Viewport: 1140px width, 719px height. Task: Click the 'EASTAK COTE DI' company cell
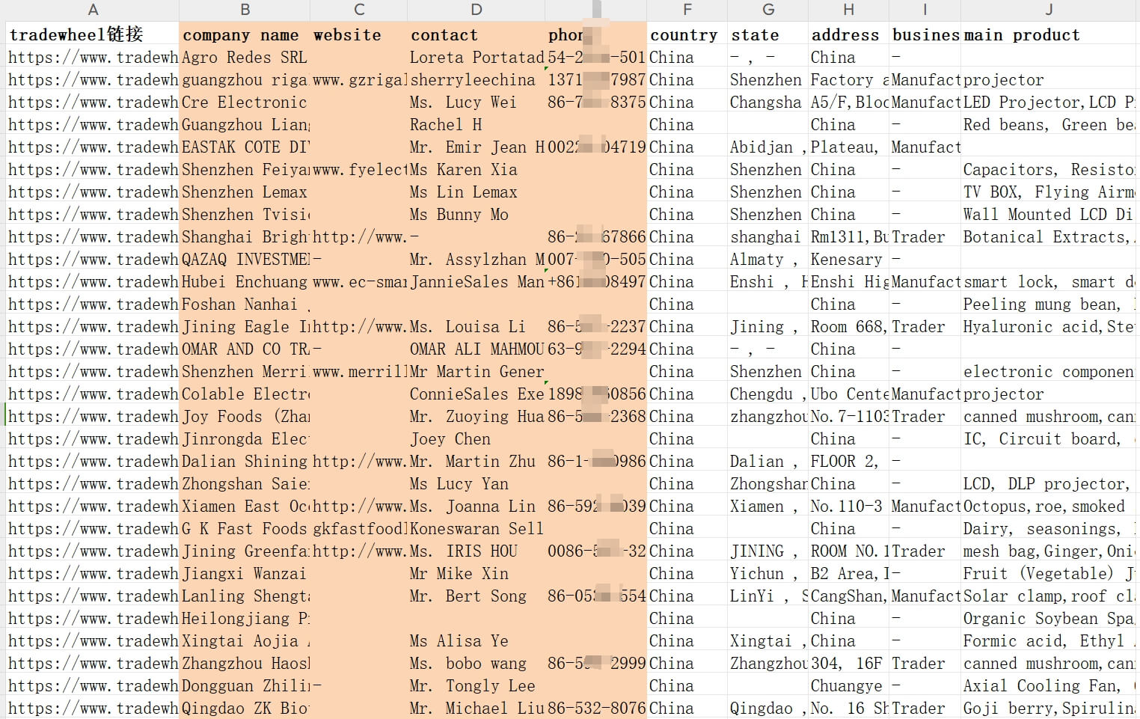pyautogui.click(x=245, y=147)
